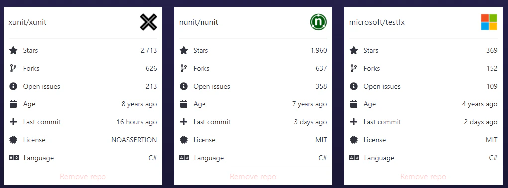Click the Language icon in testfx card
The height and width of the screenshot is (188, 508).
coord(354,158)
